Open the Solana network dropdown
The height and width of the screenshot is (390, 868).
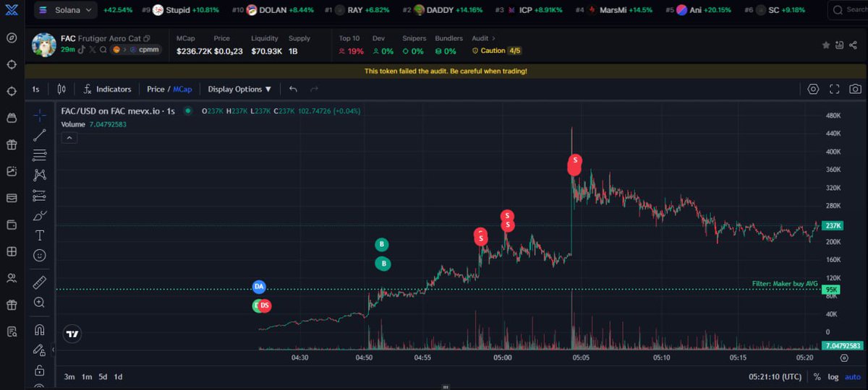click(x=64, y=10)
